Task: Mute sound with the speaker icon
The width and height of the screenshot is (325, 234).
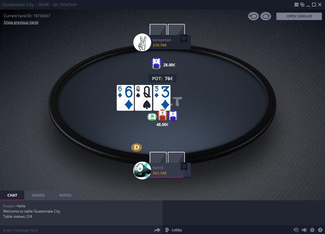Action: tap(304, 230)
